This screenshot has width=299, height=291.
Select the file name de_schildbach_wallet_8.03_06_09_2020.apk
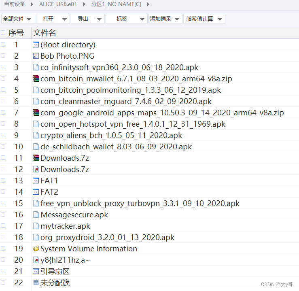point(116,147)
